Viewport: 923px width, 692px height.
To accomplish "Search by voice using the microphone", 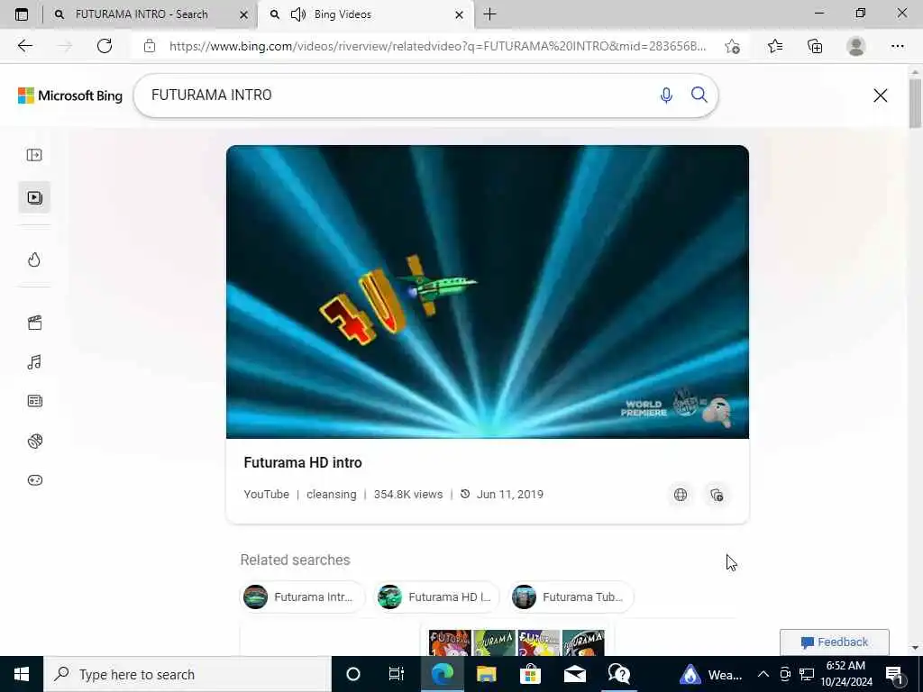I will [666, 96].
